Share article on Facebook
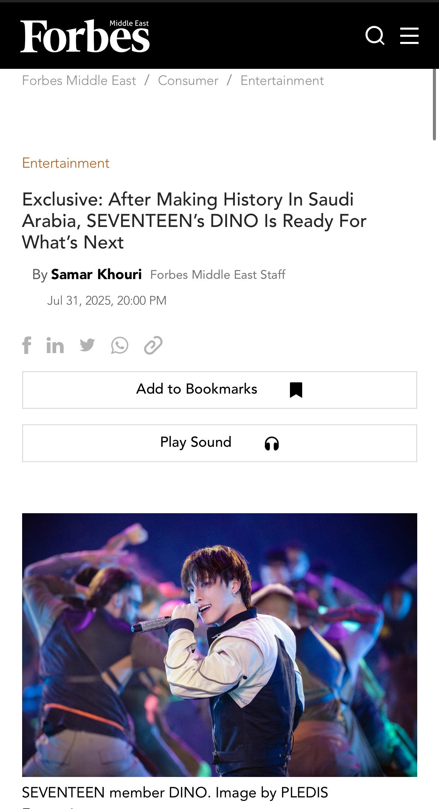 [x=27, y=345]
